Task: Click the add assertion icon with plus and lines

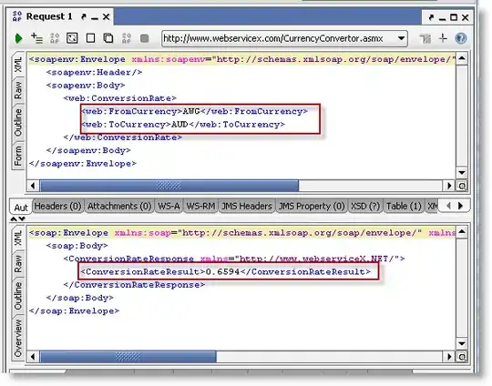Action: [36, 38]
